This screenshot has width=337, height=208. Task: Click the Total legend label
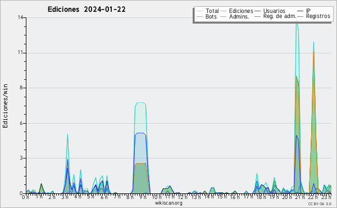click(x=212, y=11)
